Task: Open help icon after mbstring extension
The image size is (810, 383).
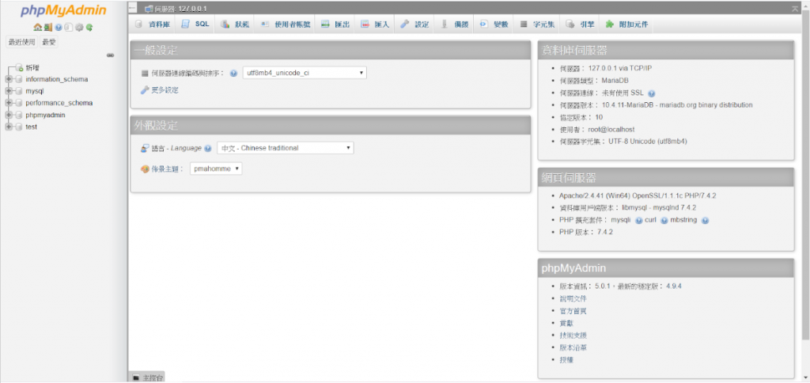Action: (705, 220)
